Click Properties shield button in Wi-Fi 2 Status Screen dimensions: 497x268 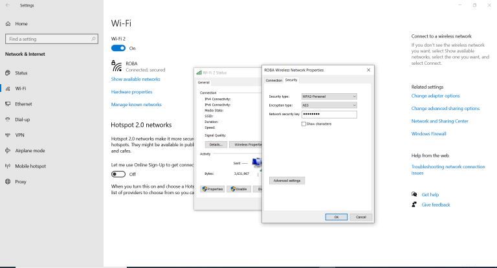tap(212, 189)
